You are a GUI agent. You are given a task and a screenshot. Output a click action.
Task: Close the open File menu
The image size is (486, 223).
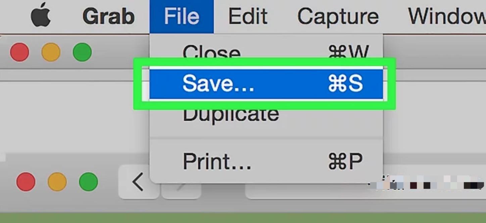coord(182,16)
